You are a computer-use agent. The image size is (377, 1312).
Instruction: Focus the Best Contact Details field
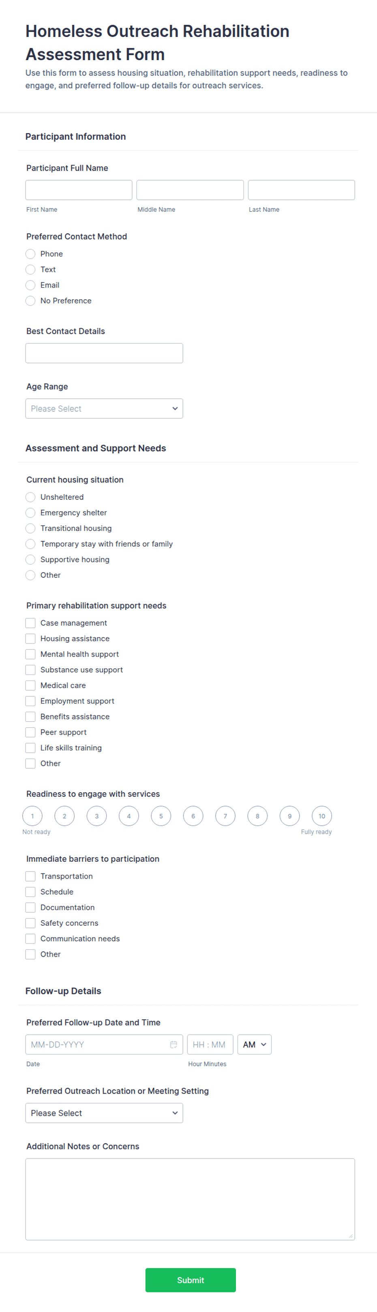point(104,353)
